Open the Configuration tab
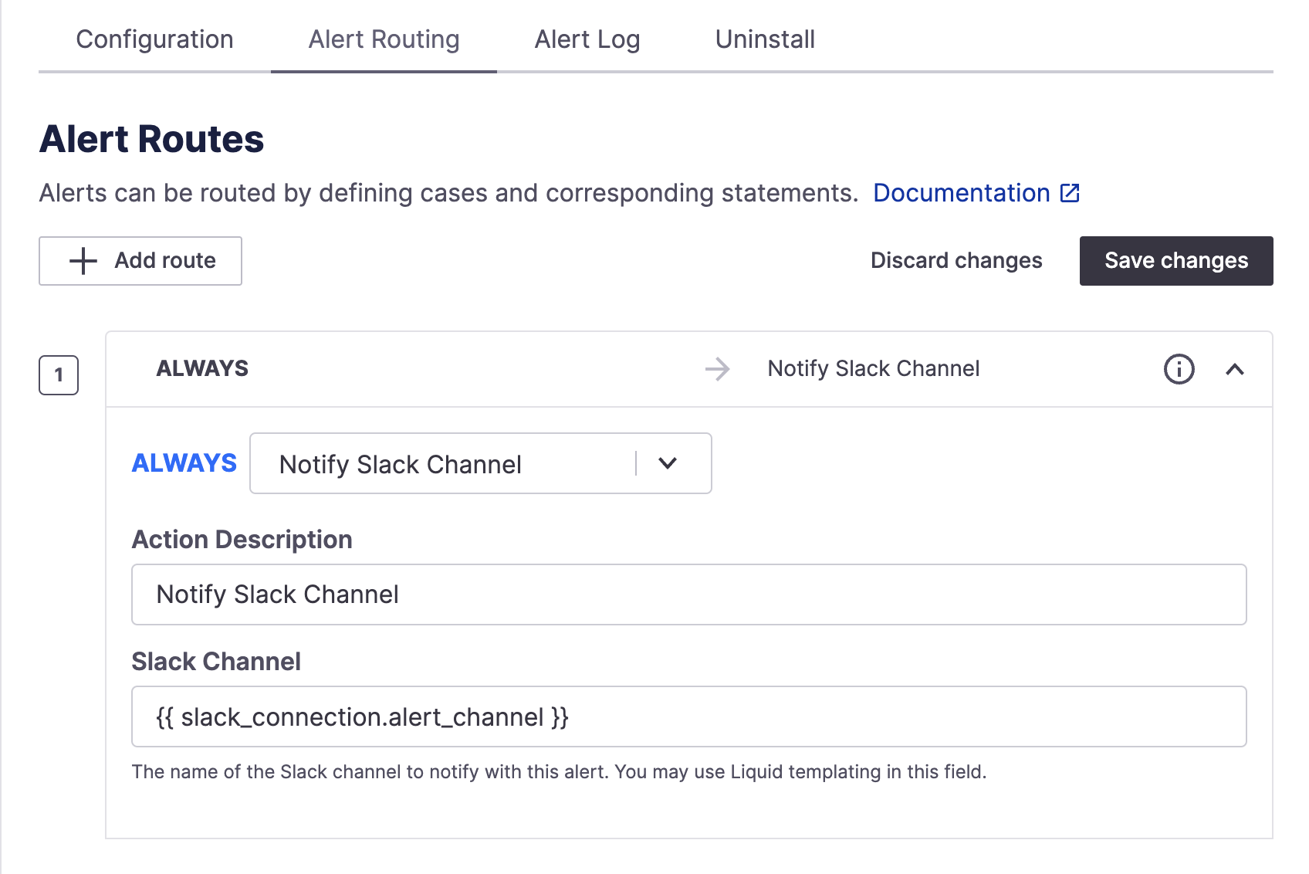The width and height of the screenshot is (1309, 874). click(154, 39)
